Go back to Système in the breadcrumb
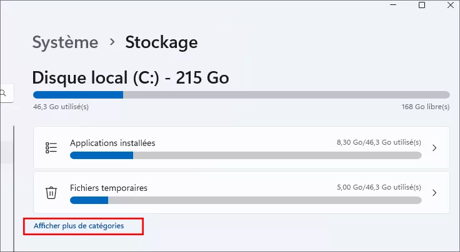Image resolution: width=460 pixels, height=252 pixels. [65, 42]
